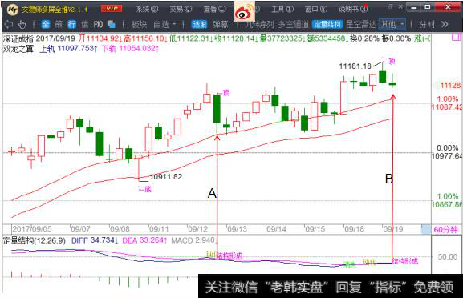The image size is (463, 298).
Task: Click the 双龙之翼 indicator label
Action: click(18, 49)
